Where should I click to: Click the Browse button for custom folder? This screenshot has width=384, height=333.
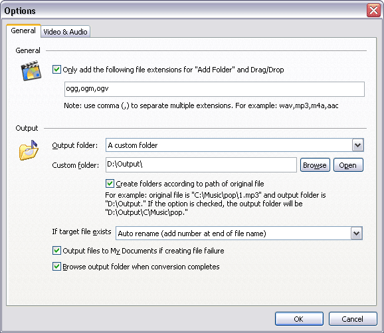coord(315,165)
